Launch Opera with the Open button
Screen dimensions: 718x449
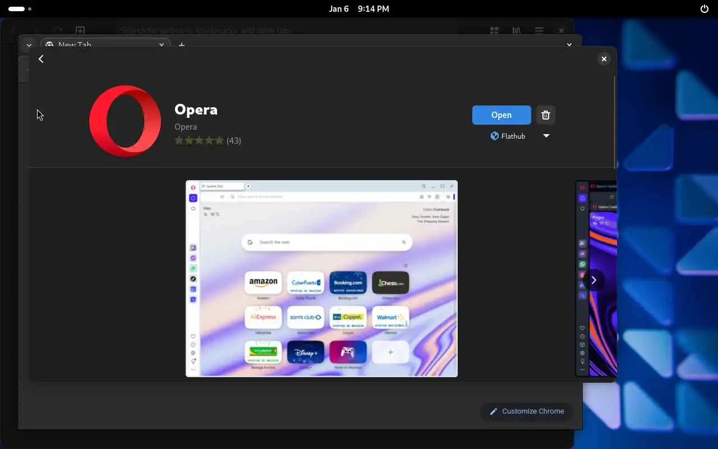pos(501,115)
